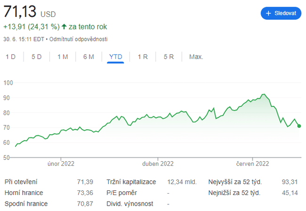Click the green endpoint dot on chart line
Screen dimensions: 306x211
point(299,126)
